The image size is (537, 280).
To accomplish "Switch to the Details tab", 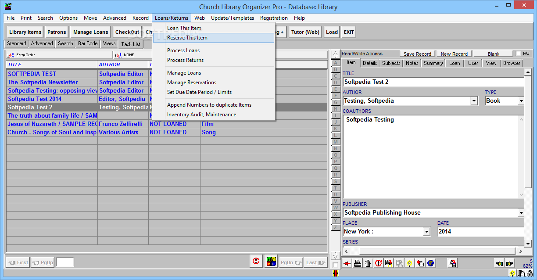I will pos(370,63).
